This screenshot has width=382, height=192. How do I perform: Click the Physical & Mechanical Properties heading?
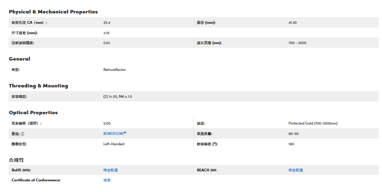coord(53,12)
